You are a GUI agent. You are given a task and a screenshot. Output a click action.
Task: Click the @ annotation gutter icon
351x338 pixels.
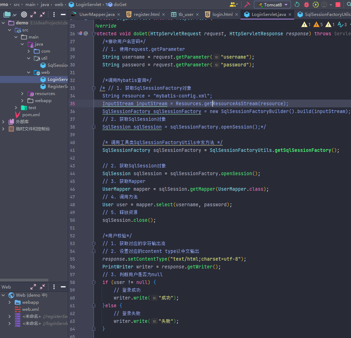[86, 34]
